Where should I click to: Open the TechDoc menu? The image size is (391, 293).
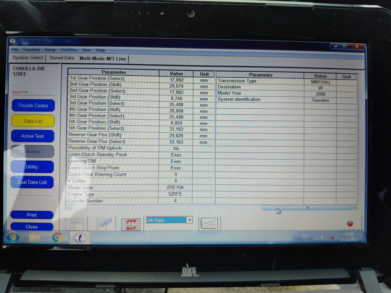tap(69, 50)
